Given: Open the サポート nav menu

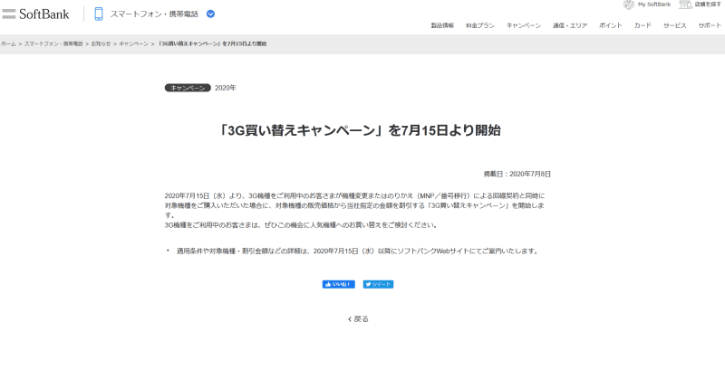Looking at the screenshot, I should tap(710, 26).
